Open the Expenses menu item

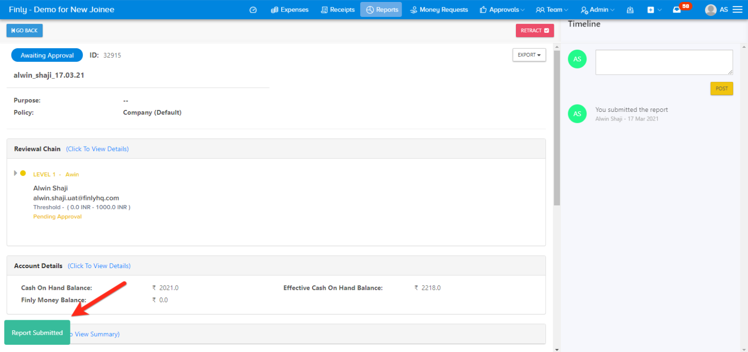point(290,10)
